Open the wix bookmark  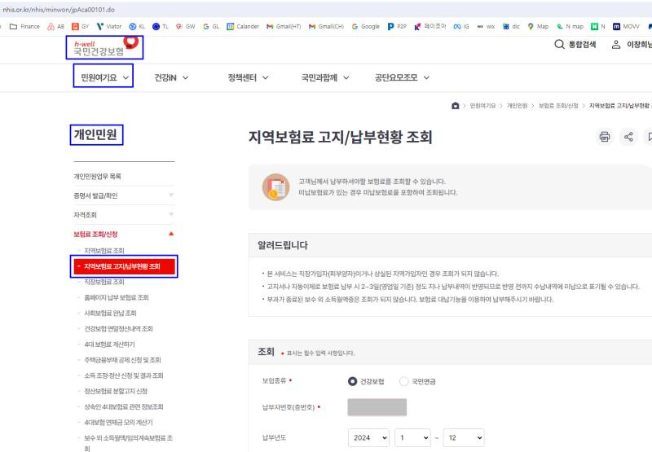(x=486, y=26)
